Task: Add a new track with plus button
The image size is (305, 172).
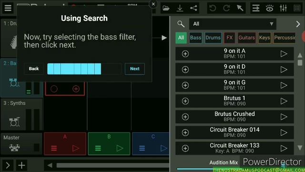Action: pyautogui.click(x=21, y=165)
